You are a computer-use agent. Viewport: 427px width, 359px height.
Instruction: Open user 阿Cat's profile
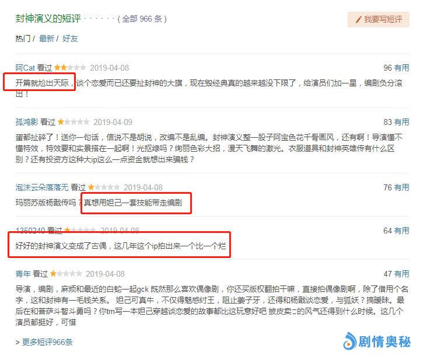[x=25, y=68]
